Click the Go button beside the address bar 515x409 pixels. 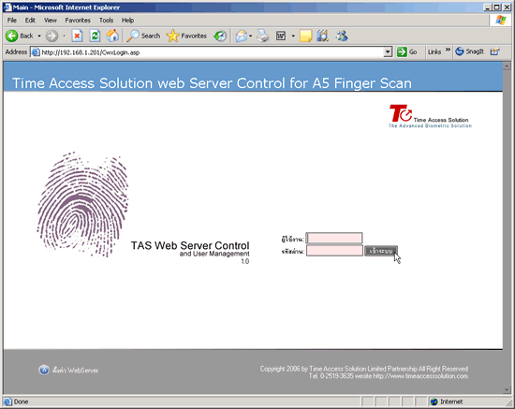pyautogui.click(x=407, y=51)
